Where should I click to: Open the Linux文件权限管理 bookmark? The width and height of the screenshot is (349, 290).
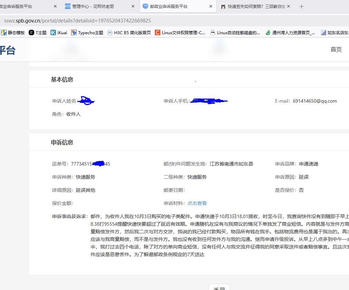180,33
